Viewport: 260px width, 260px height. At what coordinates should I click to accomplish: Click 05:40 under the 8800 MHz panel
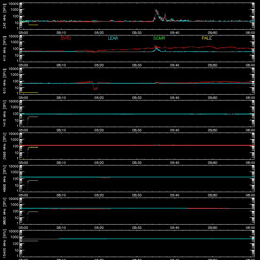175,228
